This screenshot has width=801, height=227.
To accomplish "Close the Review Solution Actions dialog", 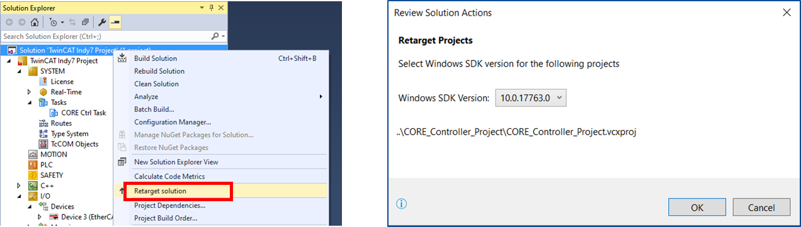I will pos(786,13).
